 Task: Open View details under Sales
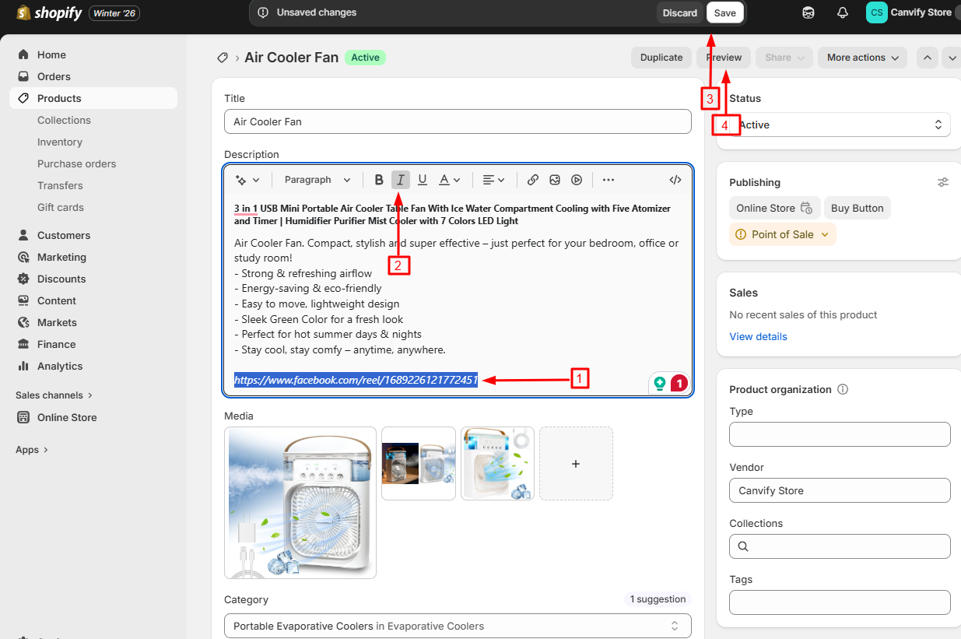click(758, 336)
